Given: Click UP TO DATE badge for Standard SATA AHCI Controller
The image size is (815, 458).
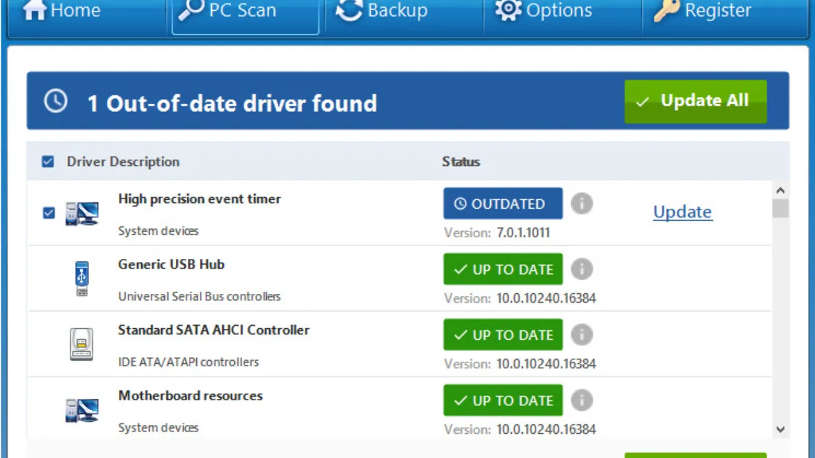Looking at the screenshot, I should 503,335.
